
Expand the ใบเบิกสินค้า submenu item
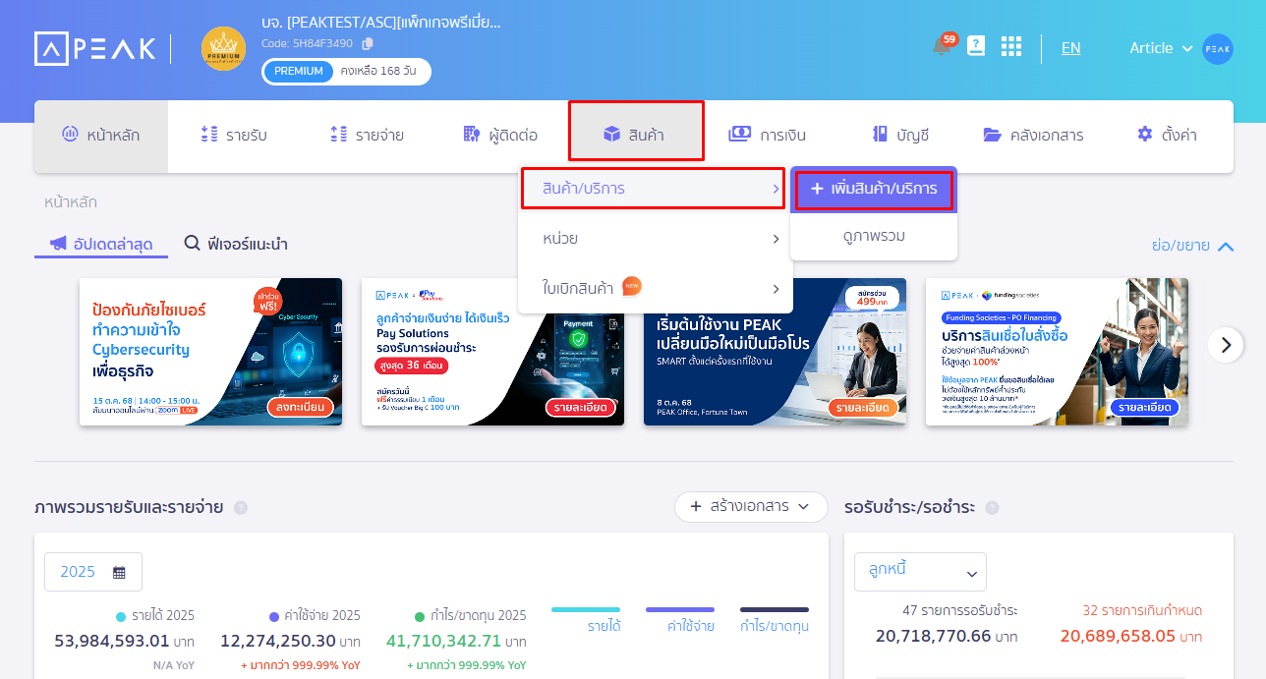(655, 288)
